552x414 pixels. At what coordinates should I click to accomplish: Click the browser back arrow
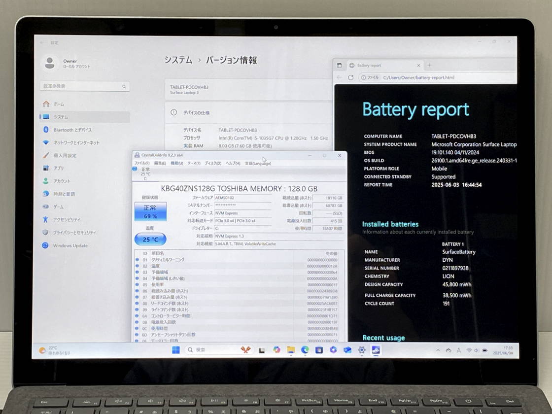[339, 77]
